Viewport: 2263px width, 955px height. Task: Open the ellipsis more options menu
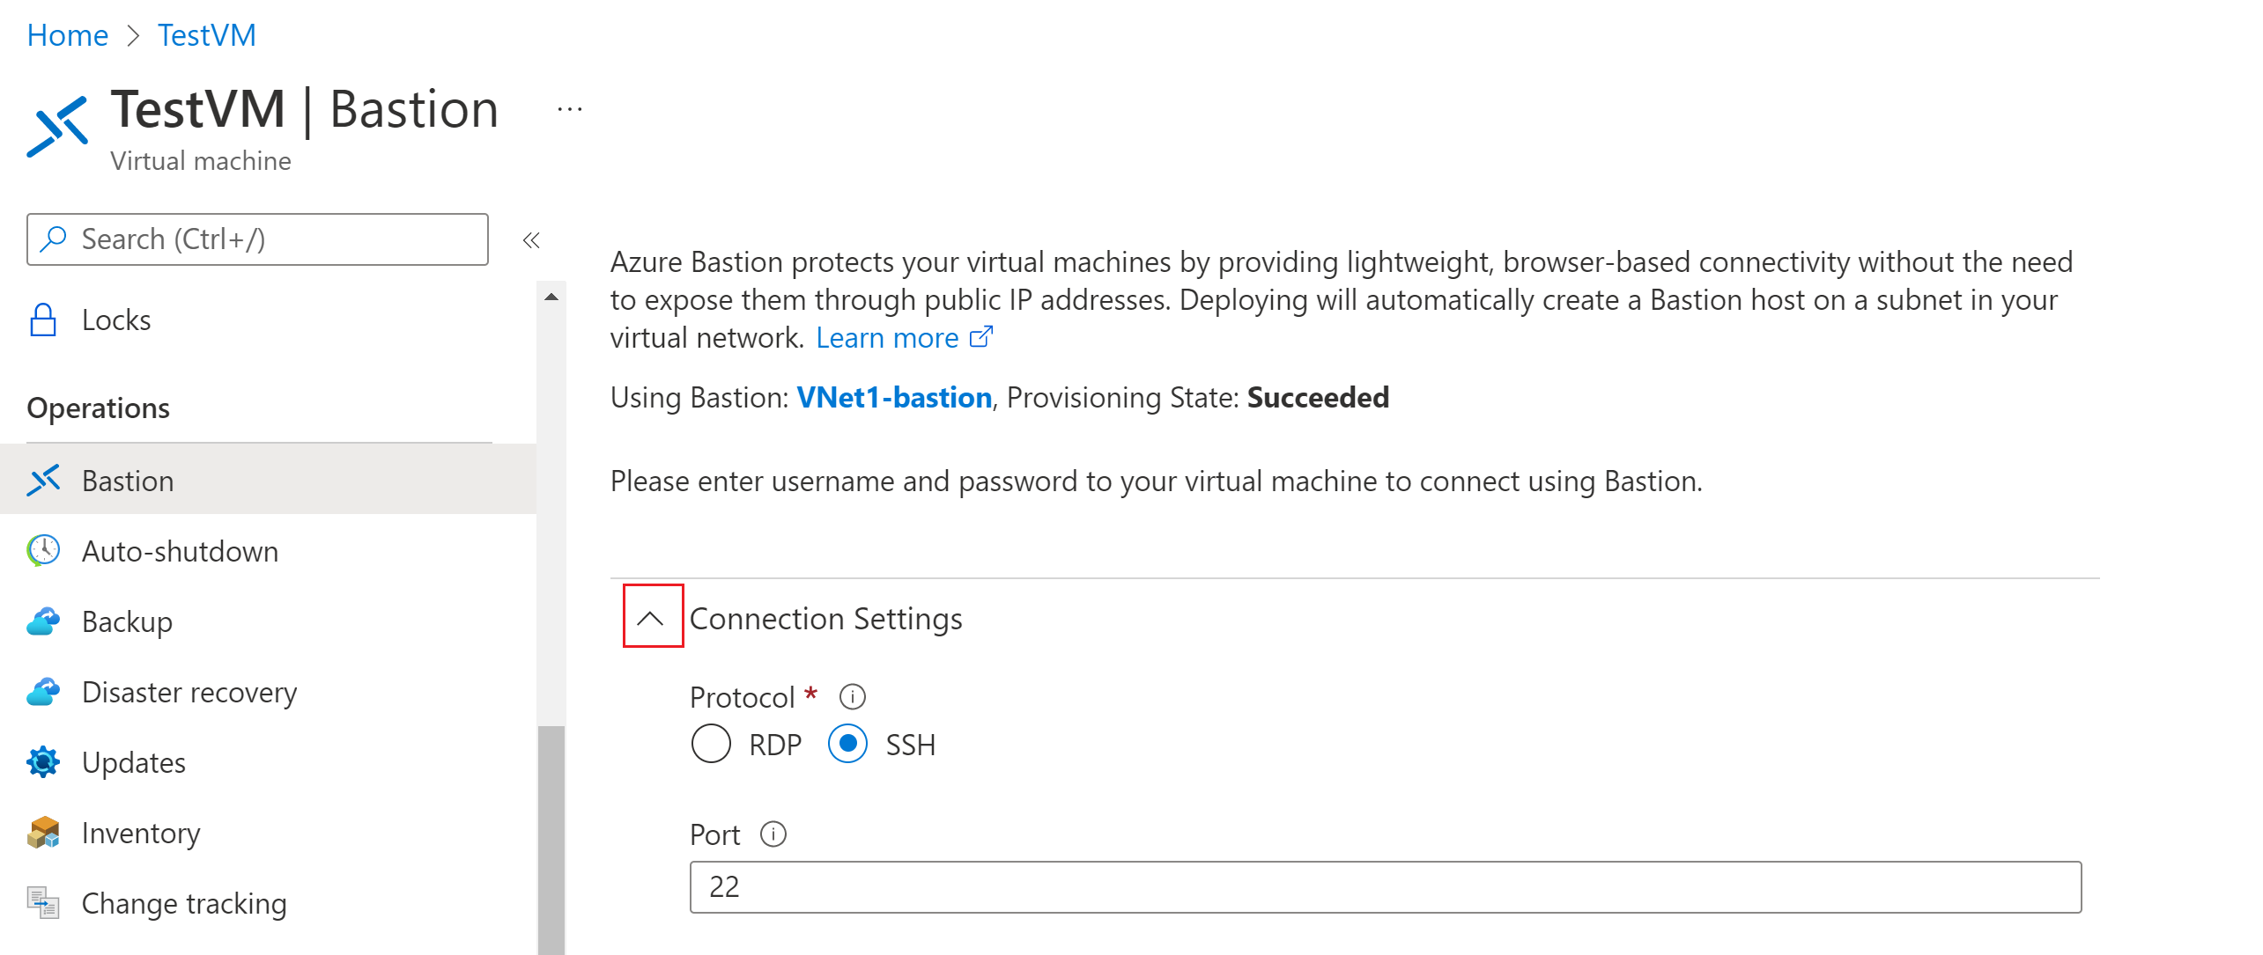tap(570, 110)
